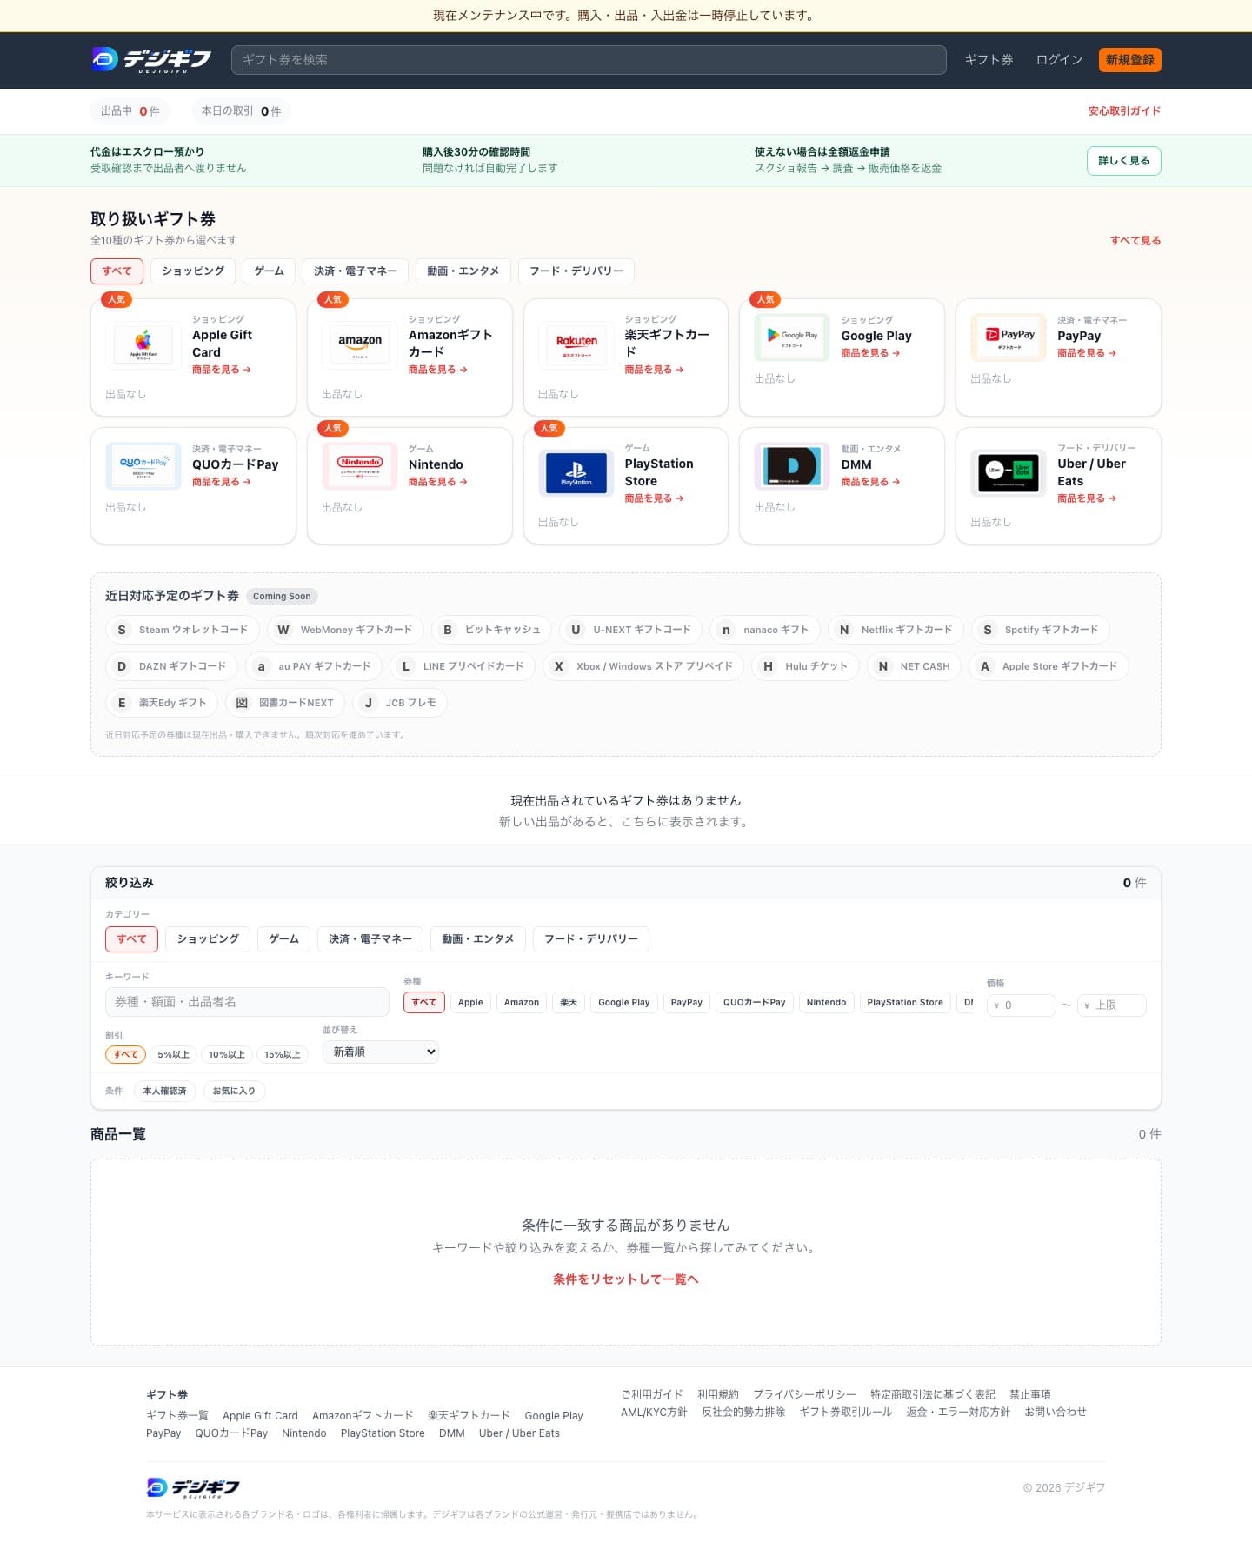Toggle the お気に入り condition filter
This screenshot has width=1252, height=1543.
234,1091
